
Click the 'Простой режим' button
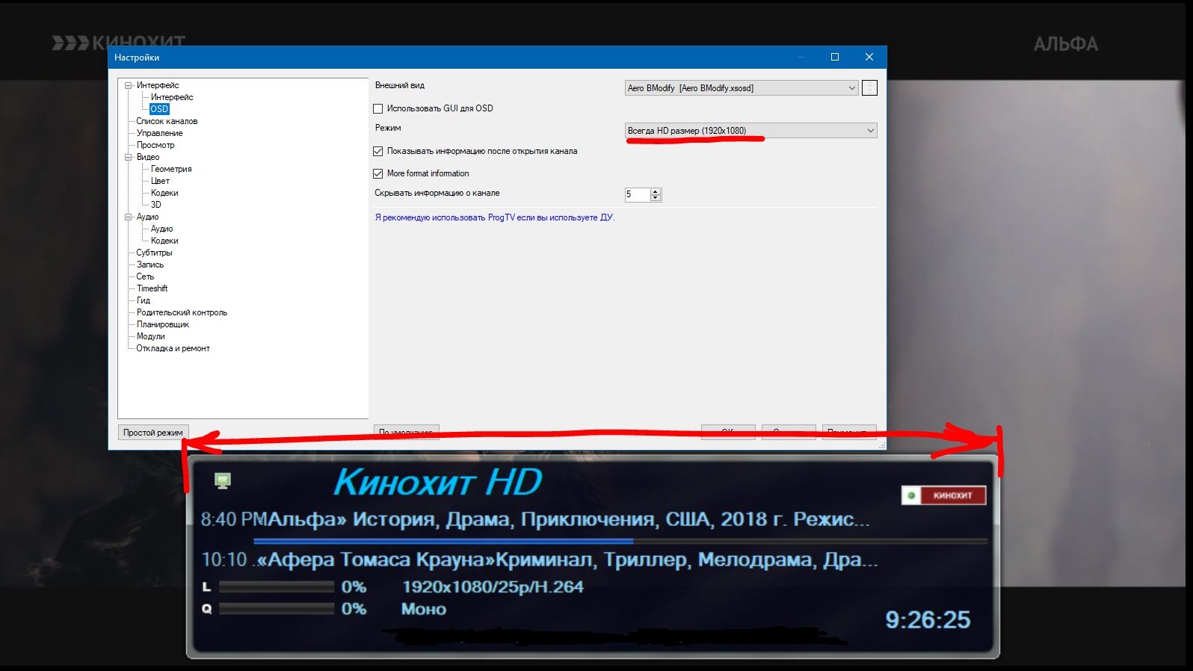(x=152, y=433)
